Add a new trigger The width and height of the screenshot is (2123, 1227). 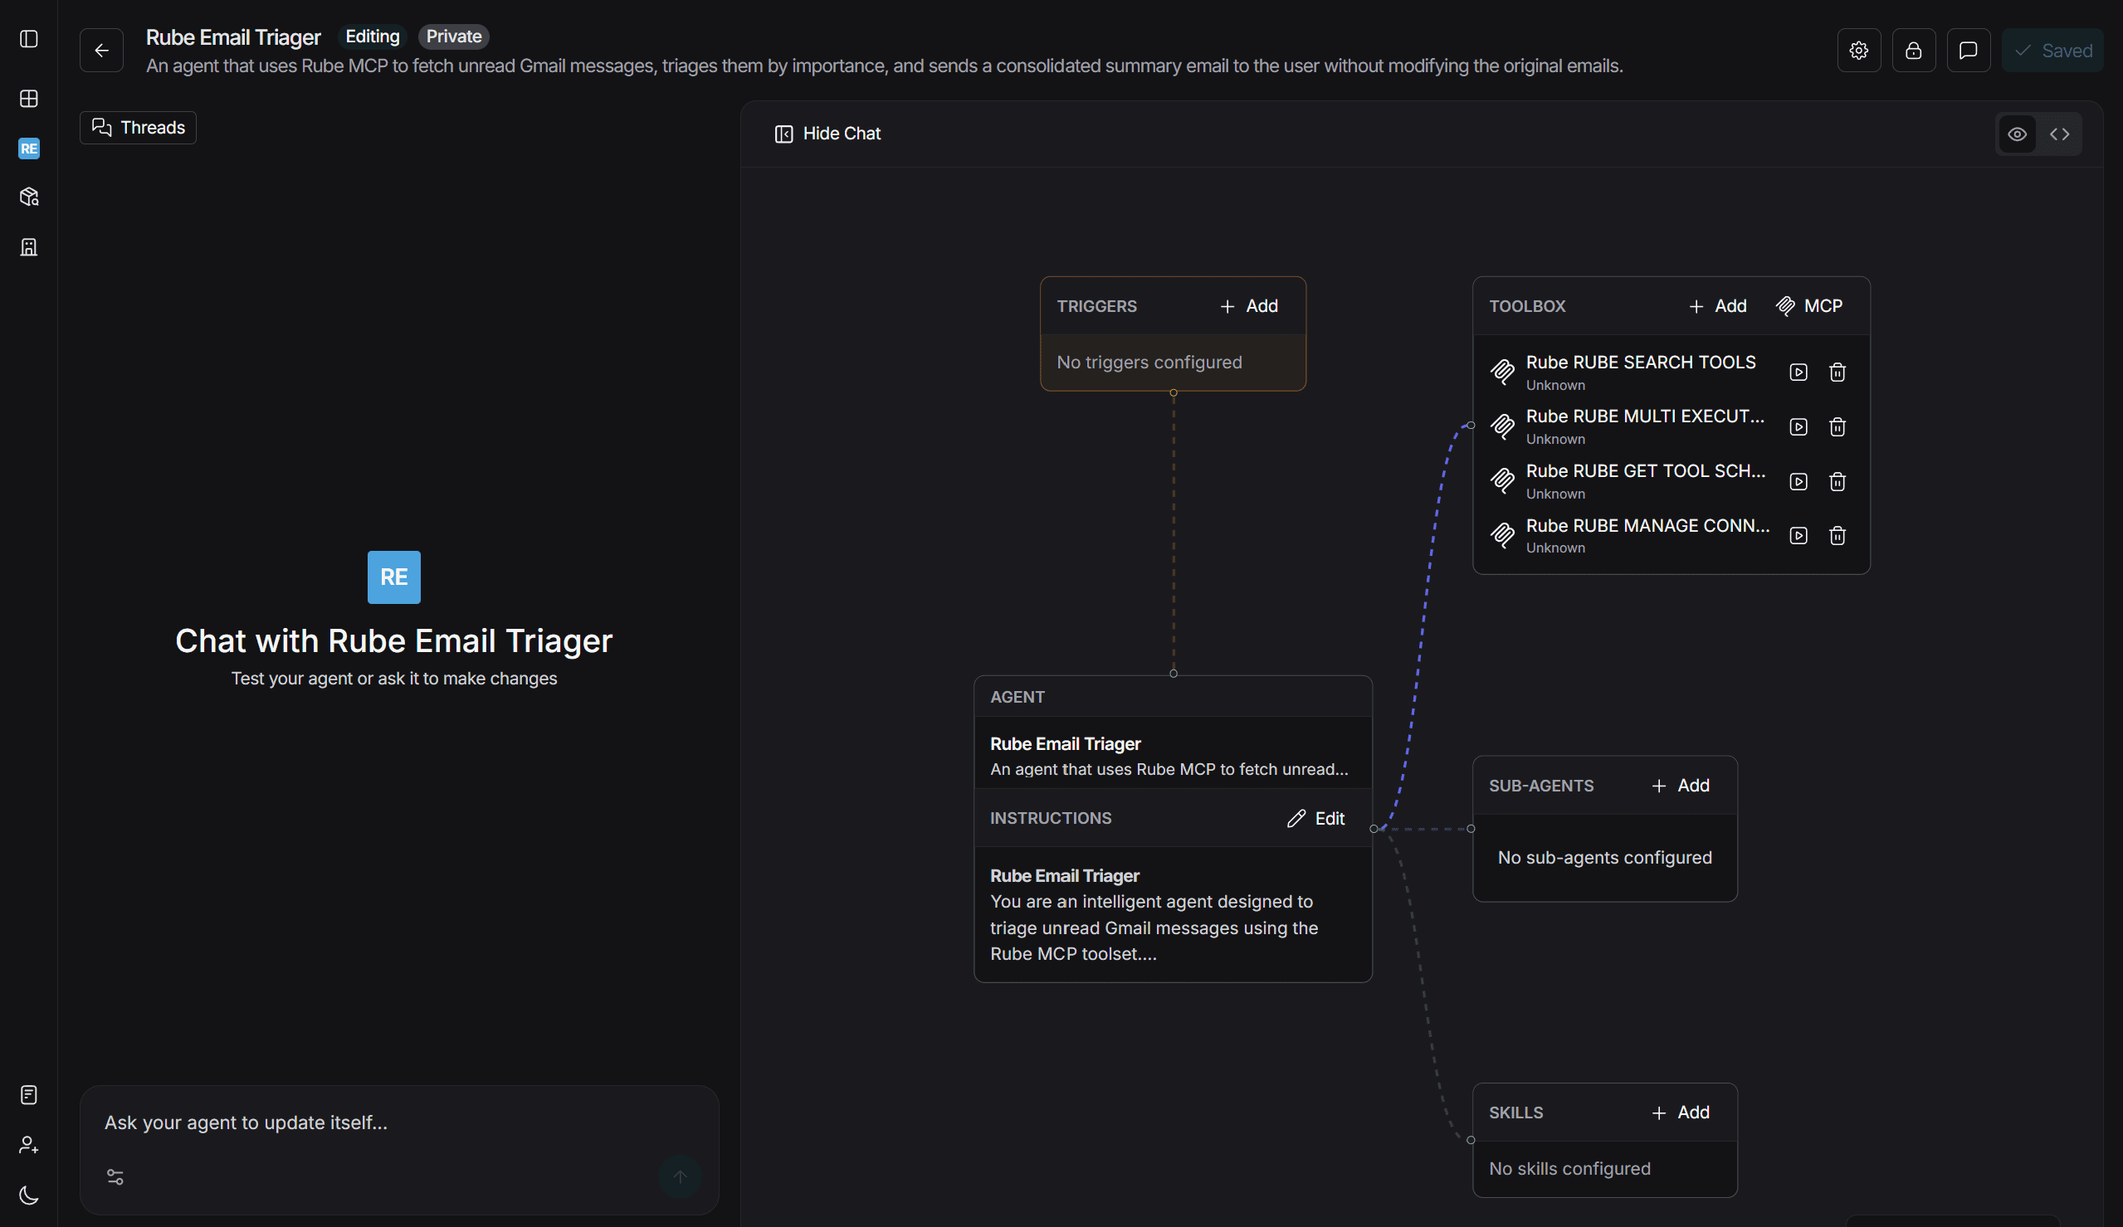click(1248, 306)
